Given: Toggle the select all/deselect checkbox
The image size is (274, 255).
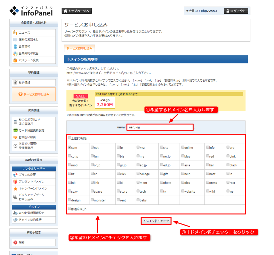Looking at the screenshot, I should pyautogui.click(x=70, y=138).
